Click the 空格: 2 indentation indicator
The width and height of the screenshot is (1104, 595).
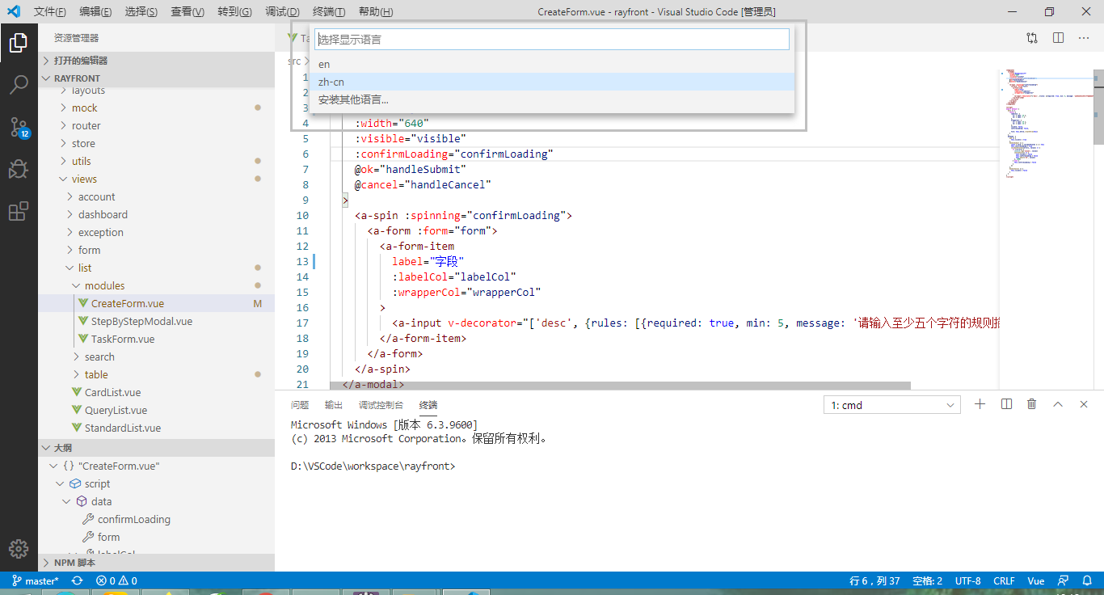(927, 580)
